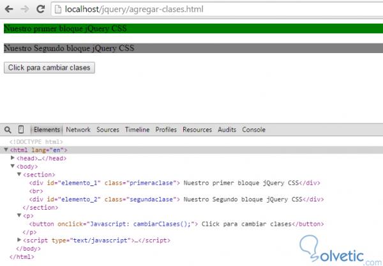Switch to the Resources tab
Viewport: 383px width, 266px height.
(x=197, y=130)
